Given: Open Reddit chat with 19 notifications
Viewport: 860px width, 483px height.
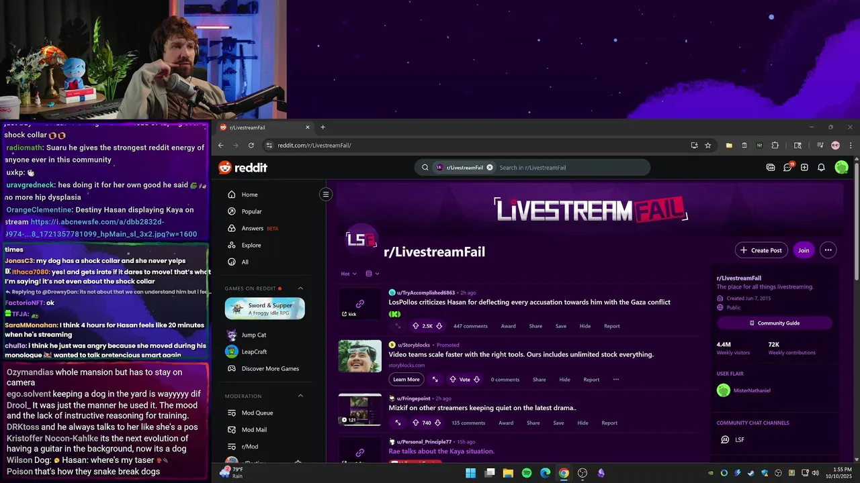Looking at the screenshot, I should pos(787,167).
